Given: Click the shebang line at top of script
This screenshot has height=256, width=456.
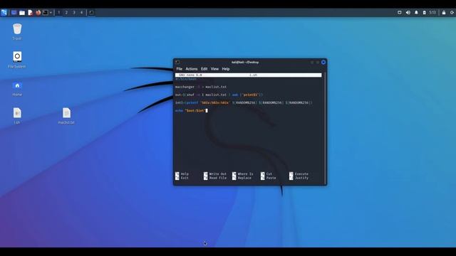Looking at the screenshot, I should pyautogui.click(x=185, y=79).
